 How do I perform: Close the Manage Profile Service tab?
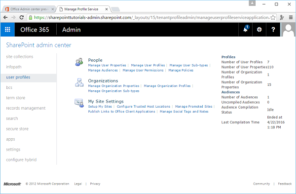coord(107,9)
